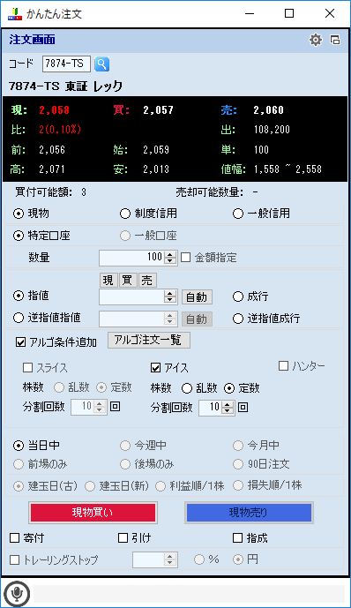
Task: Click the bid price 2,057
Action: coord(159,110)
